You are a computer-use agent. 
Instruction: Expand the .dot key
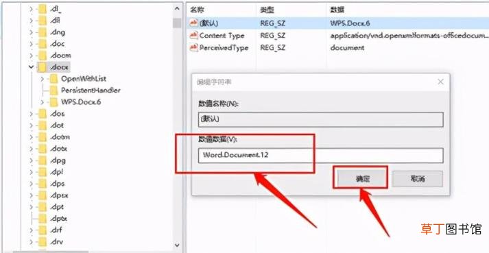click(31, 125)
